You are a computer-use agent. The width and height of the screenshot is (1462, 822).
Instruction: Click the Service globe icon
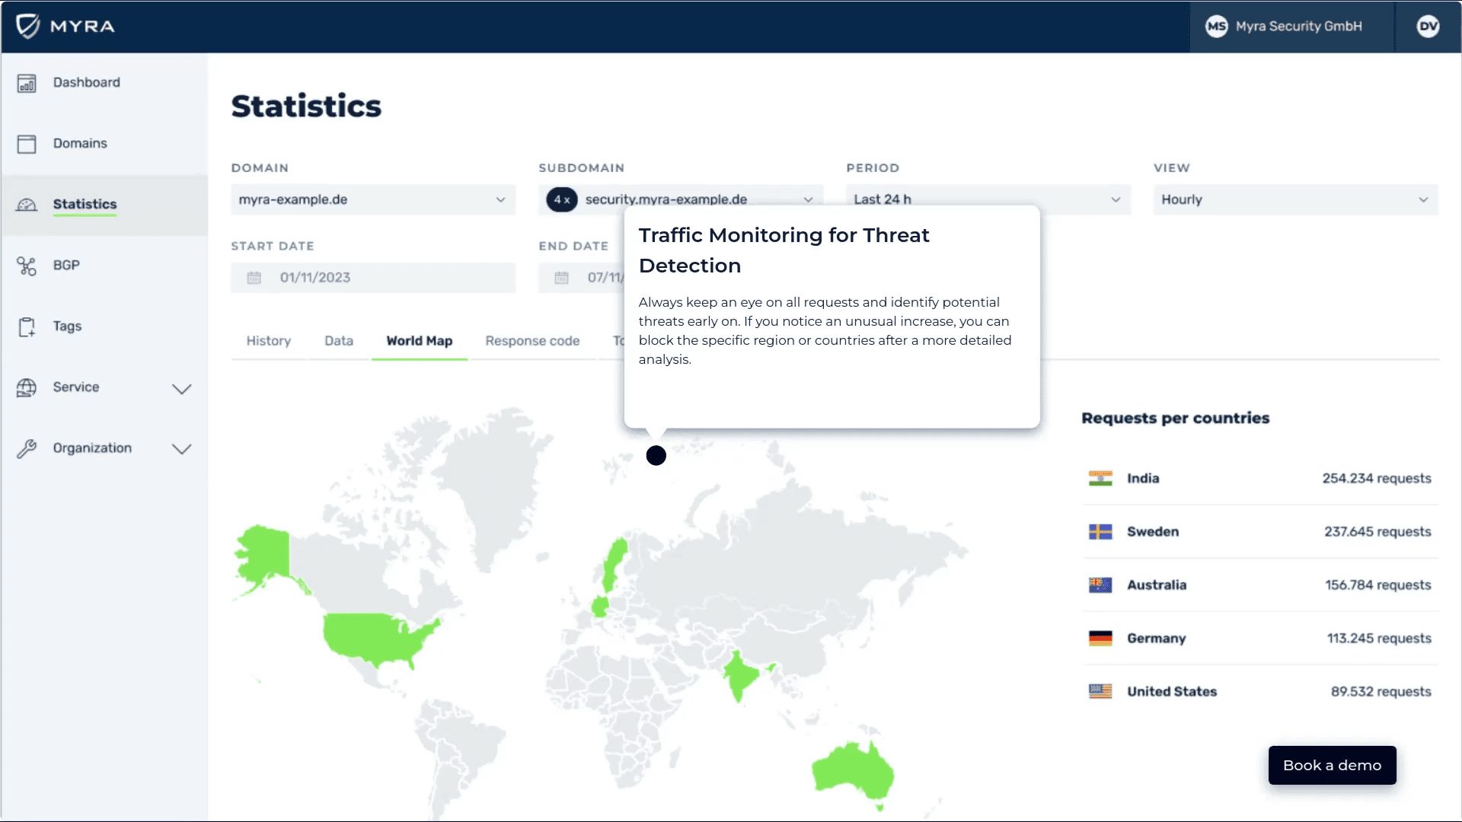tap(27, 387)
